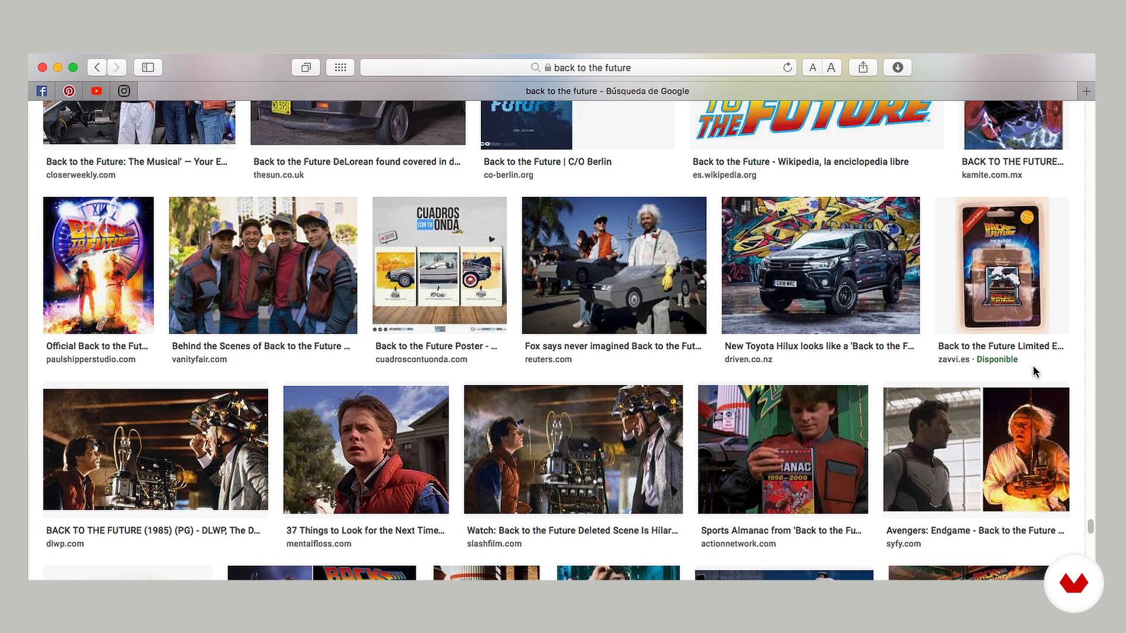Open the kamite.com.mx BACK TO THE FUTURE link
The image size is (1126, 633).
coord(1012,161)
